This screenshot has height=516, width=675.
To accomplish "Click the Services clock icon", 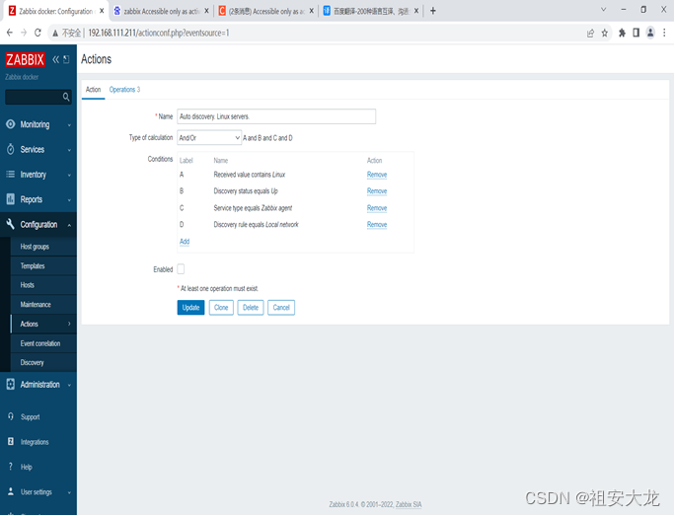I will (x=11, y=149).
